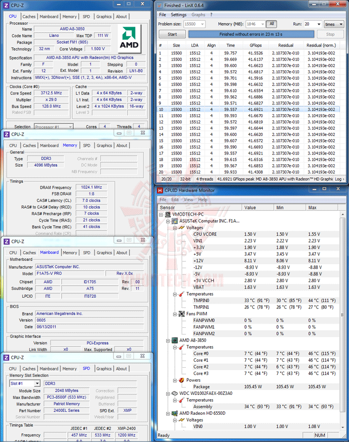349x442 pixels.
Task: Collapse the ASUSTeK Computer tree node
Action: (x=168, y=221)
